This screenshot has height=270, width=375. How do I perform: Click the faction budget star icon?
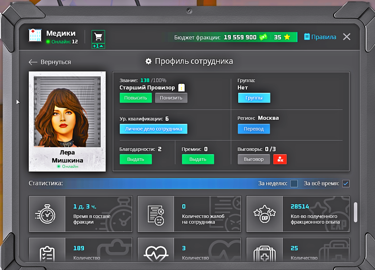click(287, 37)
